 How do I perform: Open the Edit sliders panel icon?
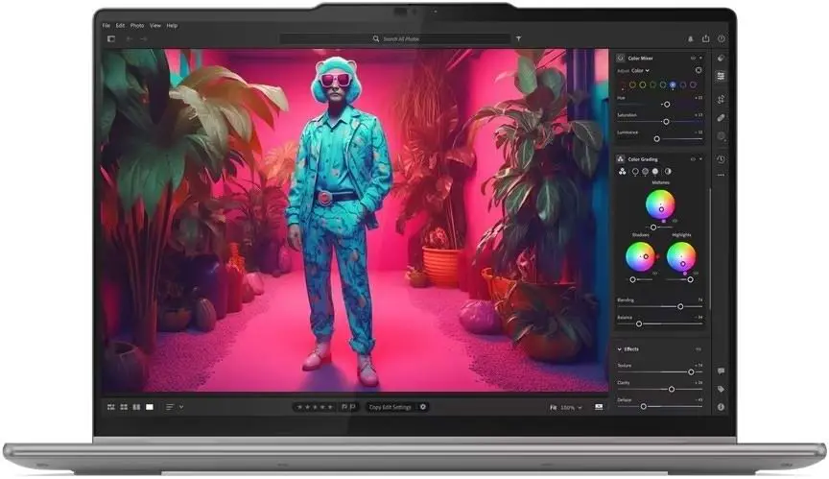[722, 77]
